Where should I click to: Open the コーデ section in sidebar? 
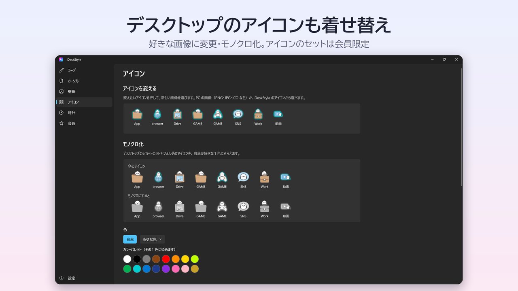click(84, 70)
